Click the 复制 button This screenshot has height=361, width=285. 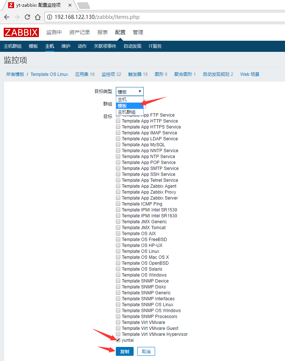pyautogui.click(x=124, y=352)
